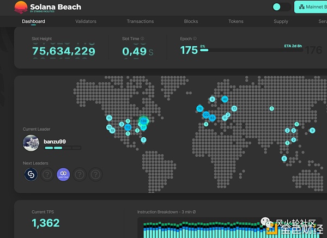Click the marker 6 near Australia on map
The width and height of the screenshot is (327, 238).
[284, 158]
